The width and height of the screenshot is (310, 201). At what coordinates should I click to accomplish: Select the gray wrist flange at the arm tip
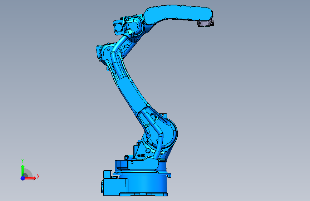point(206,23)
